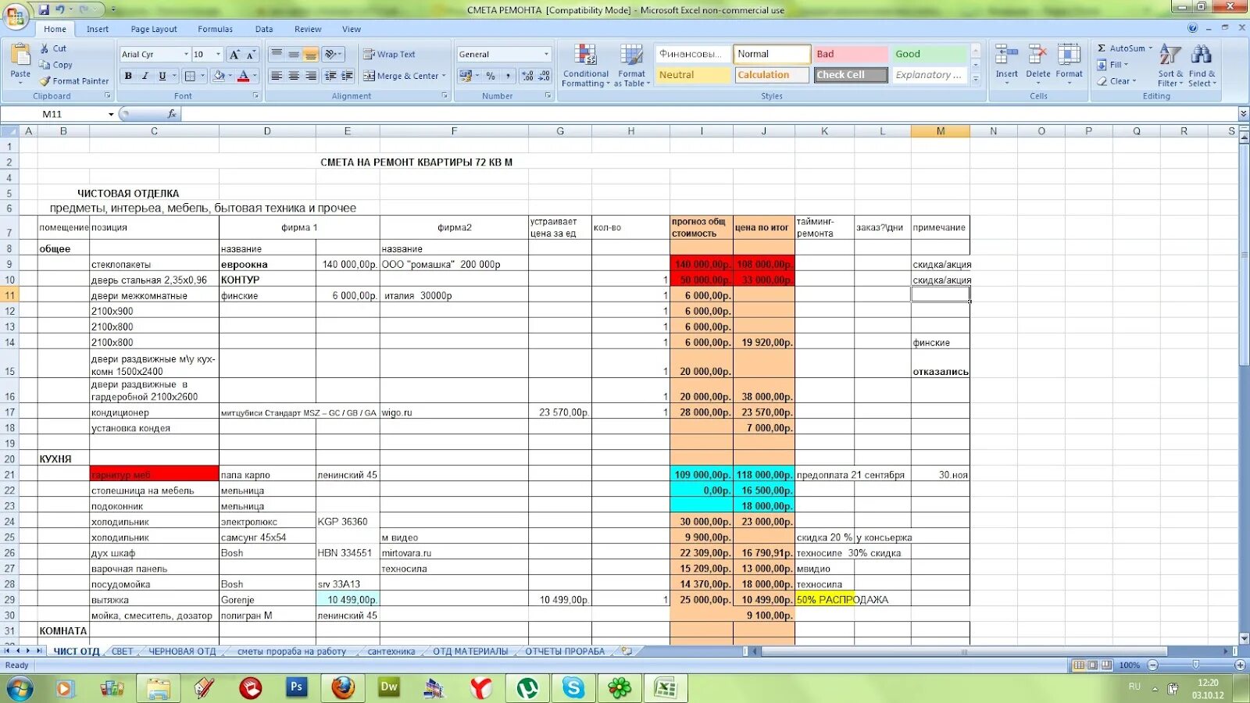Switch to the Insert ribbon tab
Screen dimensions: 1250x703
[98, 29]
